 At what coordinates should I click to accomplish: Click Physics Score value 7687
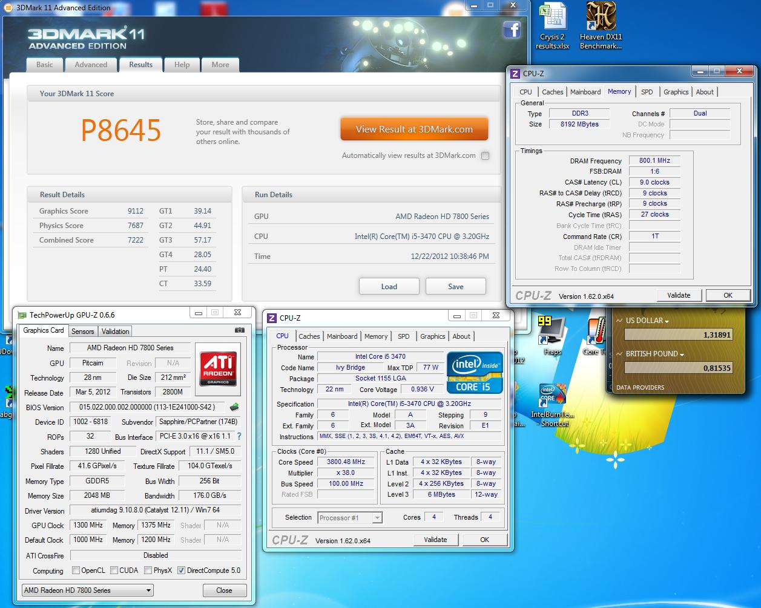click(136, 226)
